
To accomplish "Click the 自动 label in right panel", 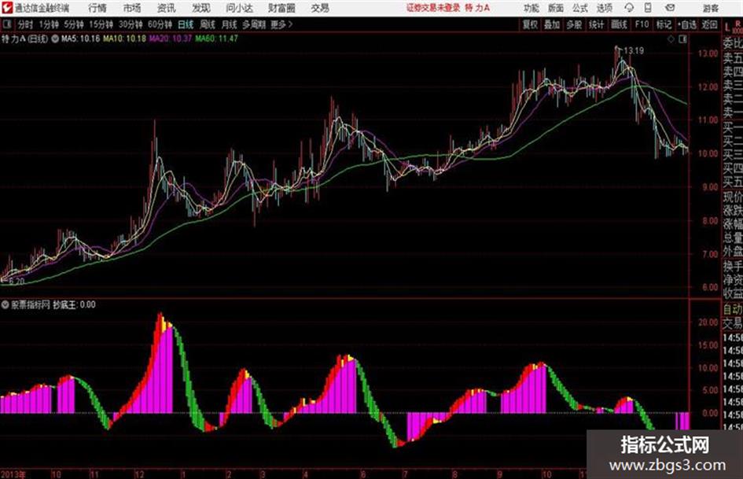I will tap(733, 310).
